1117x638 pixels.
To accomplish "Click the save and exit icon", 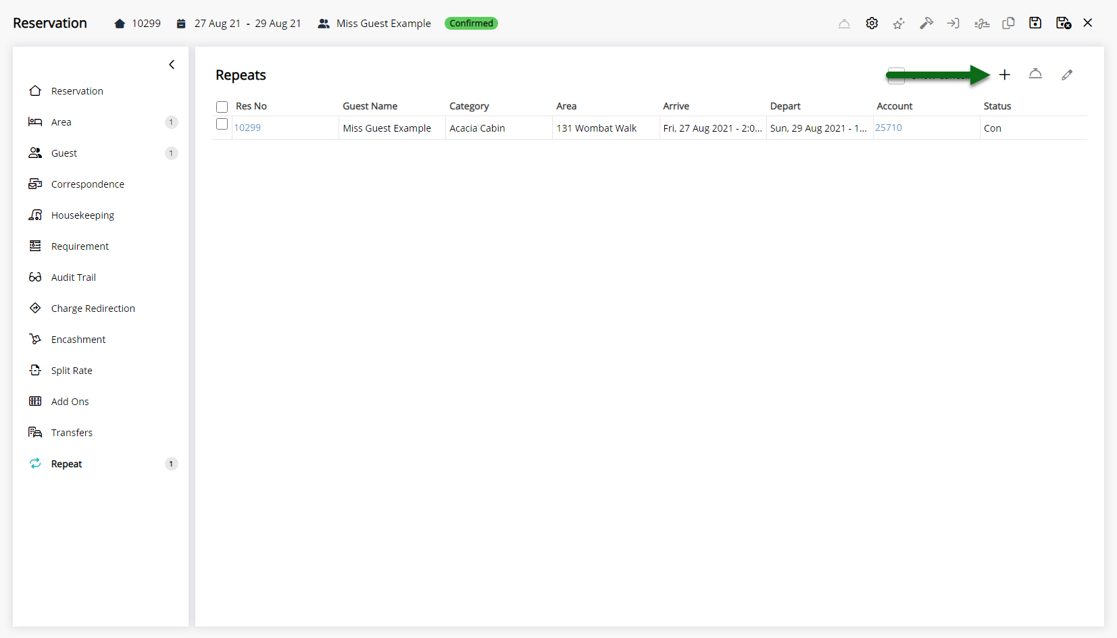I will coord(1064,23).
